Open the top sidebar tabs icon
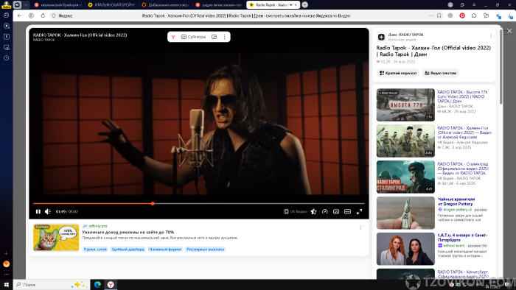Screen dimensions: 516x290 (6, 15)
